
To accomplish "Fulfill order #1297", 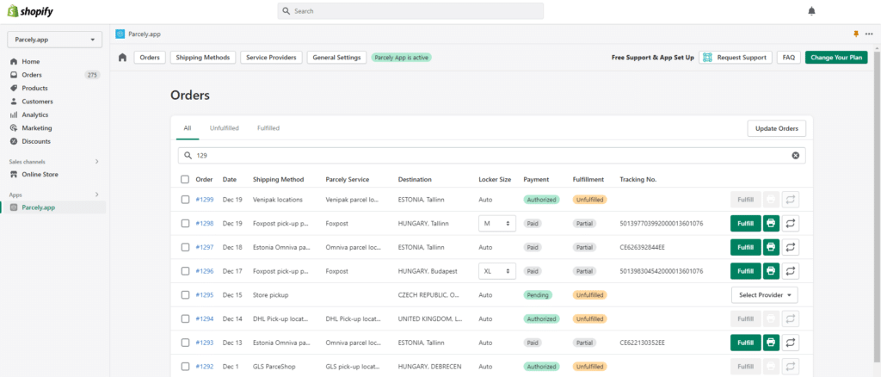I will coord(746,247).
